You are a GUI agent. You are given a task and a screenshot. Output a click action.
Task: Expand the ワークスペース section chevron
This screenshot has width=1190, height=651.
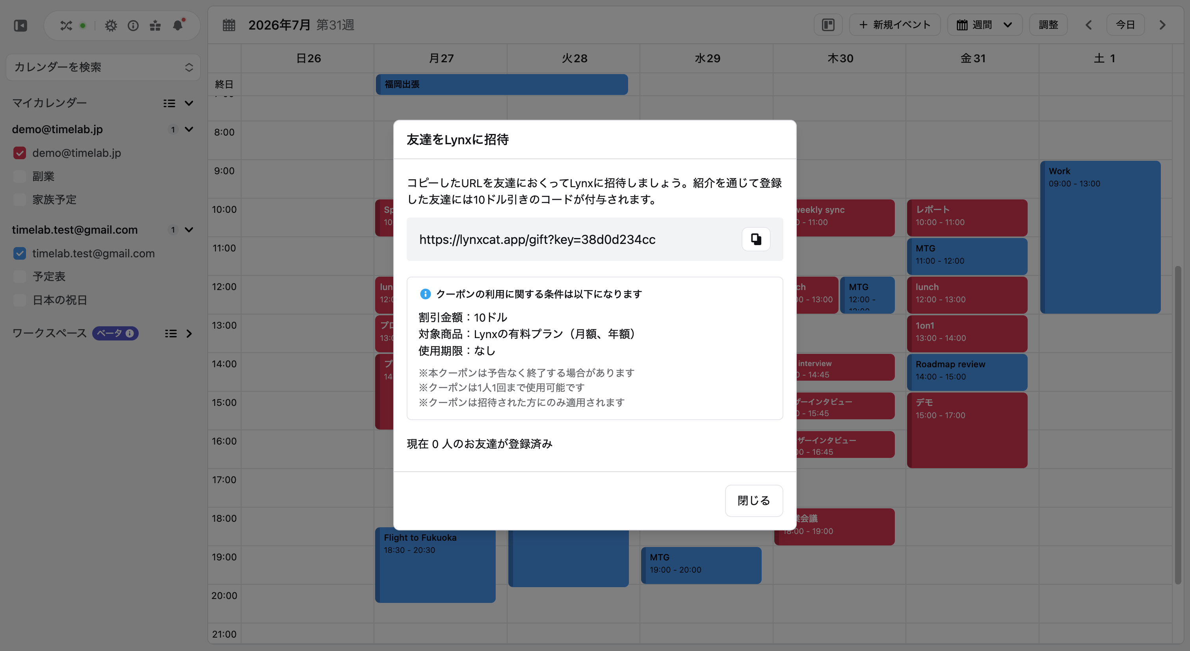coord(189,334)
